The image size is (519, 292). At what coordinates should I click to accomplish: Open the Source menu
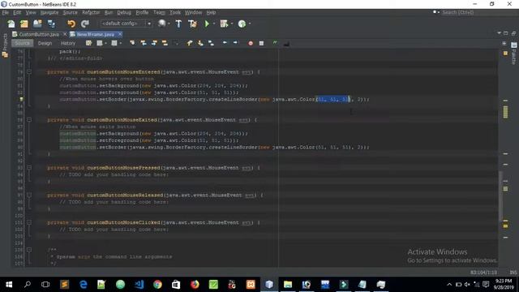click(x=70, y=13)
